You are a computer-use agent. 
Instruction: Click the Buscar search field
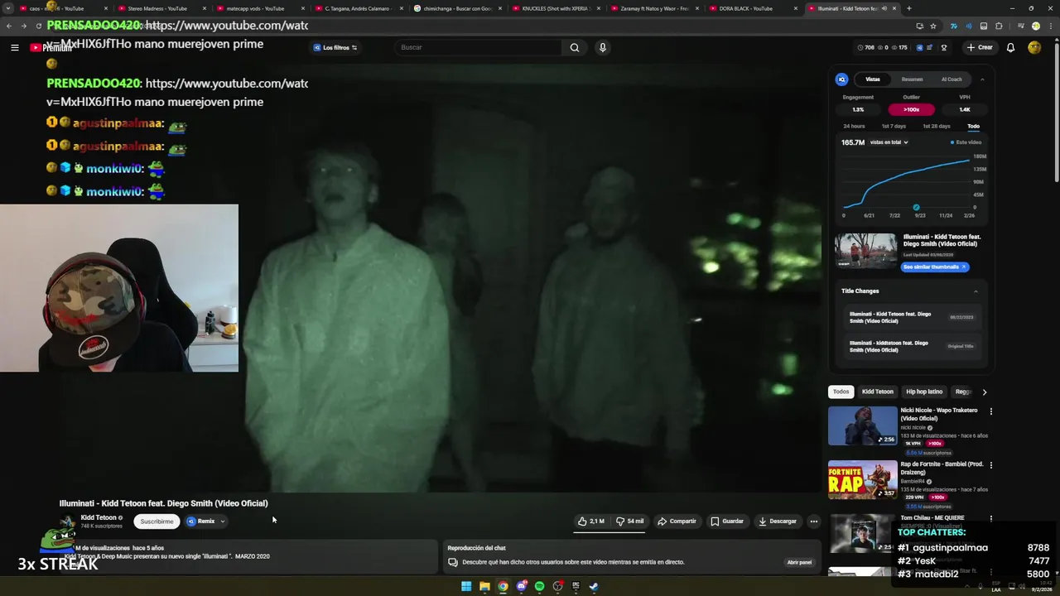479,47
